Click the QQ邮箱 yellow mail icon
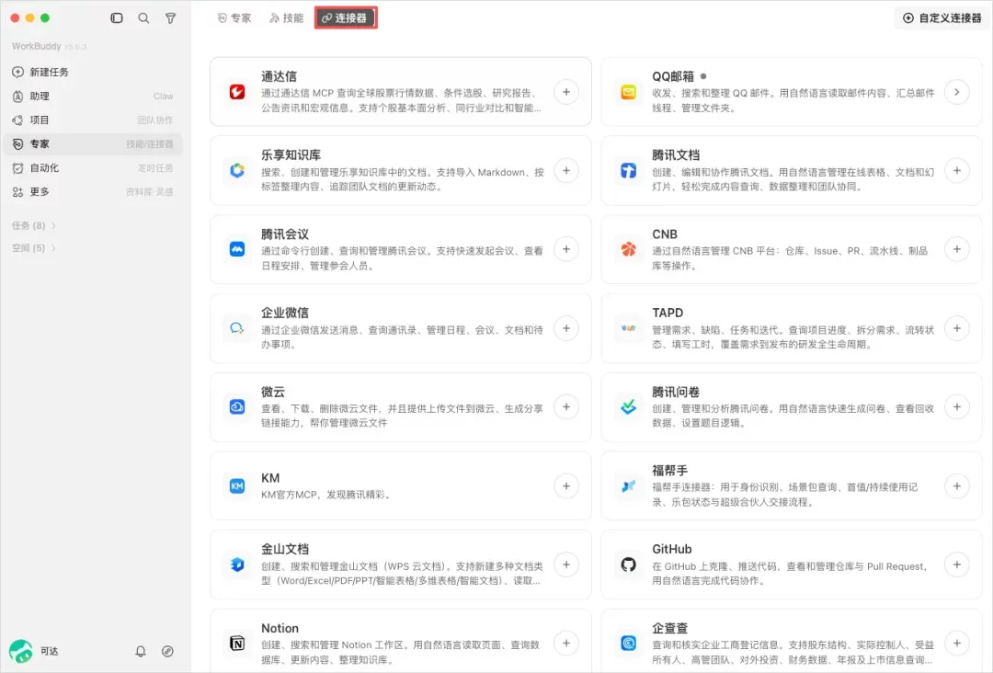 point(628,92)
